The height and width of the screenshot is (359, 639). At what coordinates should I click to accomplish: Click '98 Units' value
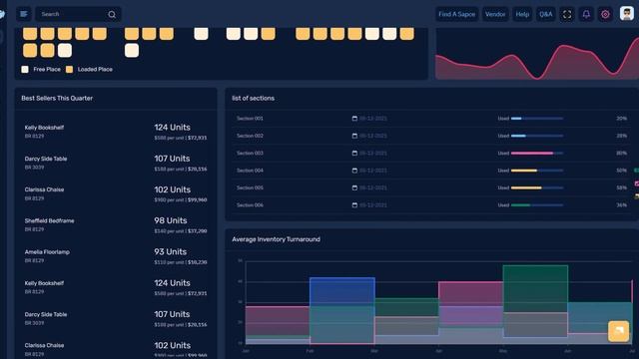pyautogui.click(x=171, y=220)
